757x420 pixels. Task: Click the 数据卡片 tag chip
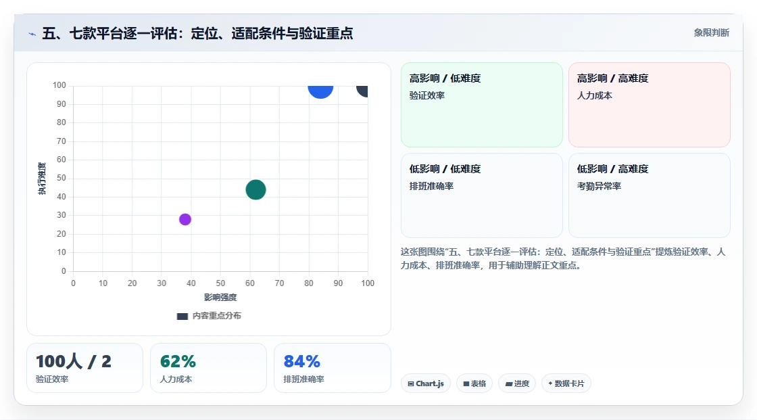tap(566, 383)
